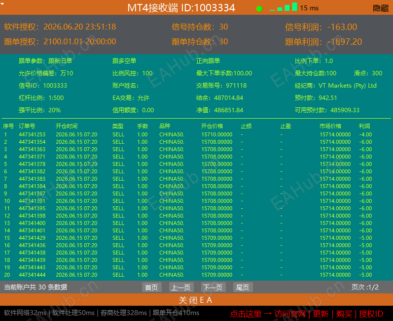Click the 品种 column header
The width and height of the screenshot is (393, 321).
pyautogui.click(x=165, y=126)
